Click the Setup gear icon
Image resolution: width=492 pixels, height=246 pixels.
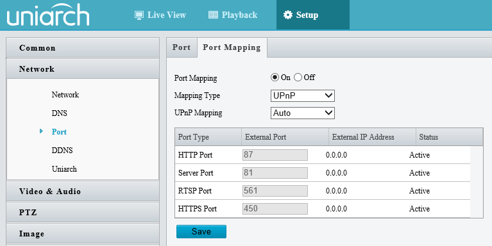pyautogui.click(x=288, y=15)
